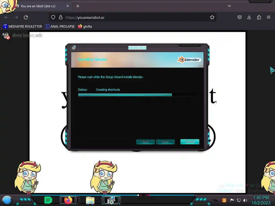Click the site security padlock icon
The image size is (275, 206).
point(61,17)
